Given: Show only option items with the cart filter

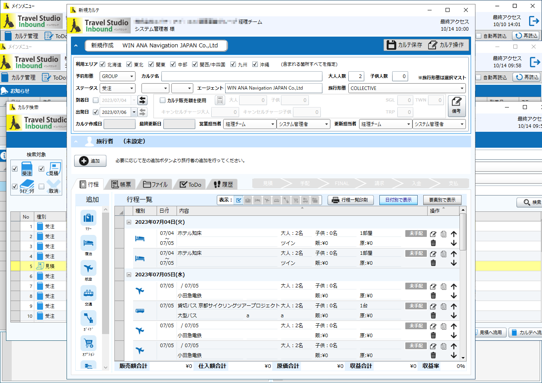Looking at the screenshot, I should (x=296, y=200).
